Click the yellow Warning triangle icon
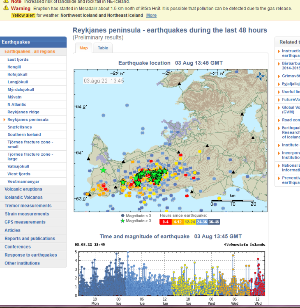The width and height of the screenshot is (300, 308). [6, 8]
